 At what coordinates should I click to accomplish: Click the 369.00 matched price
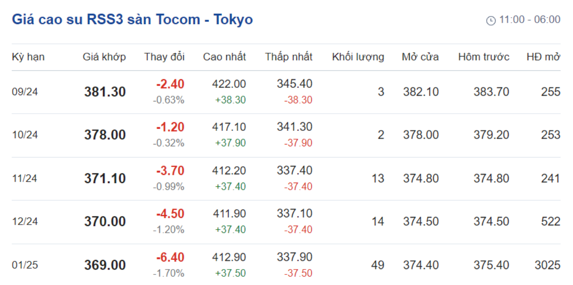pyautogui.click(x=105, y=265)
